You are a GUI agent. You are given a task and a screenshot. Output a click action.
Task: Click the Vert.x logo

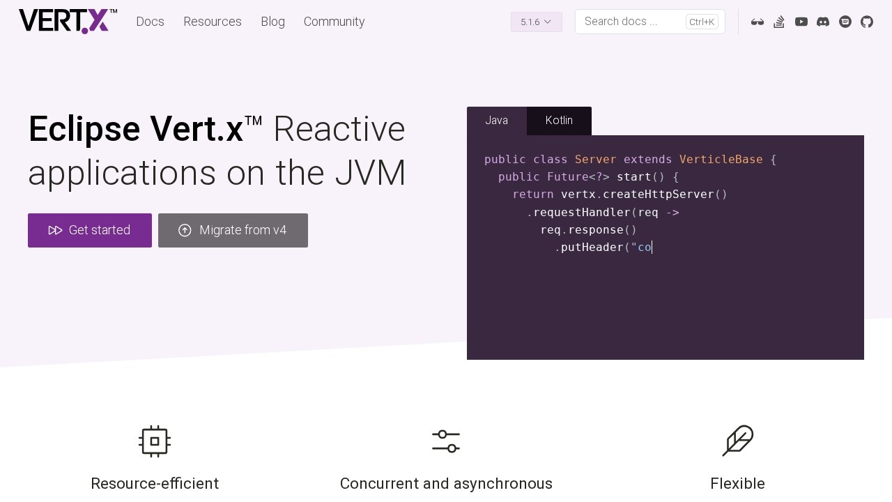[68, 22]
